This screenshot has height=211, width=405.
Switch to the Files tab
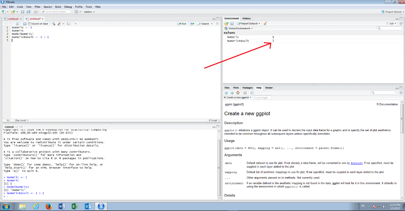coord(227,88)
